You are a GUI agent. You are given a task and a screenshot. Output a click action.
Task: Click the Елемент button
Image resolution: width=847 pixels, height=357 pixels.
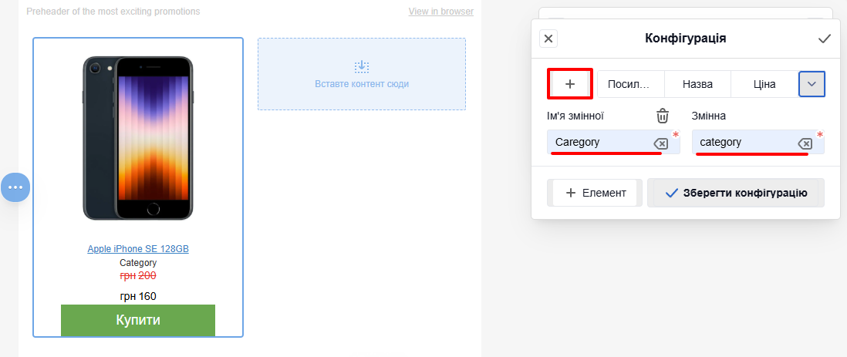(x=595, y=193)
